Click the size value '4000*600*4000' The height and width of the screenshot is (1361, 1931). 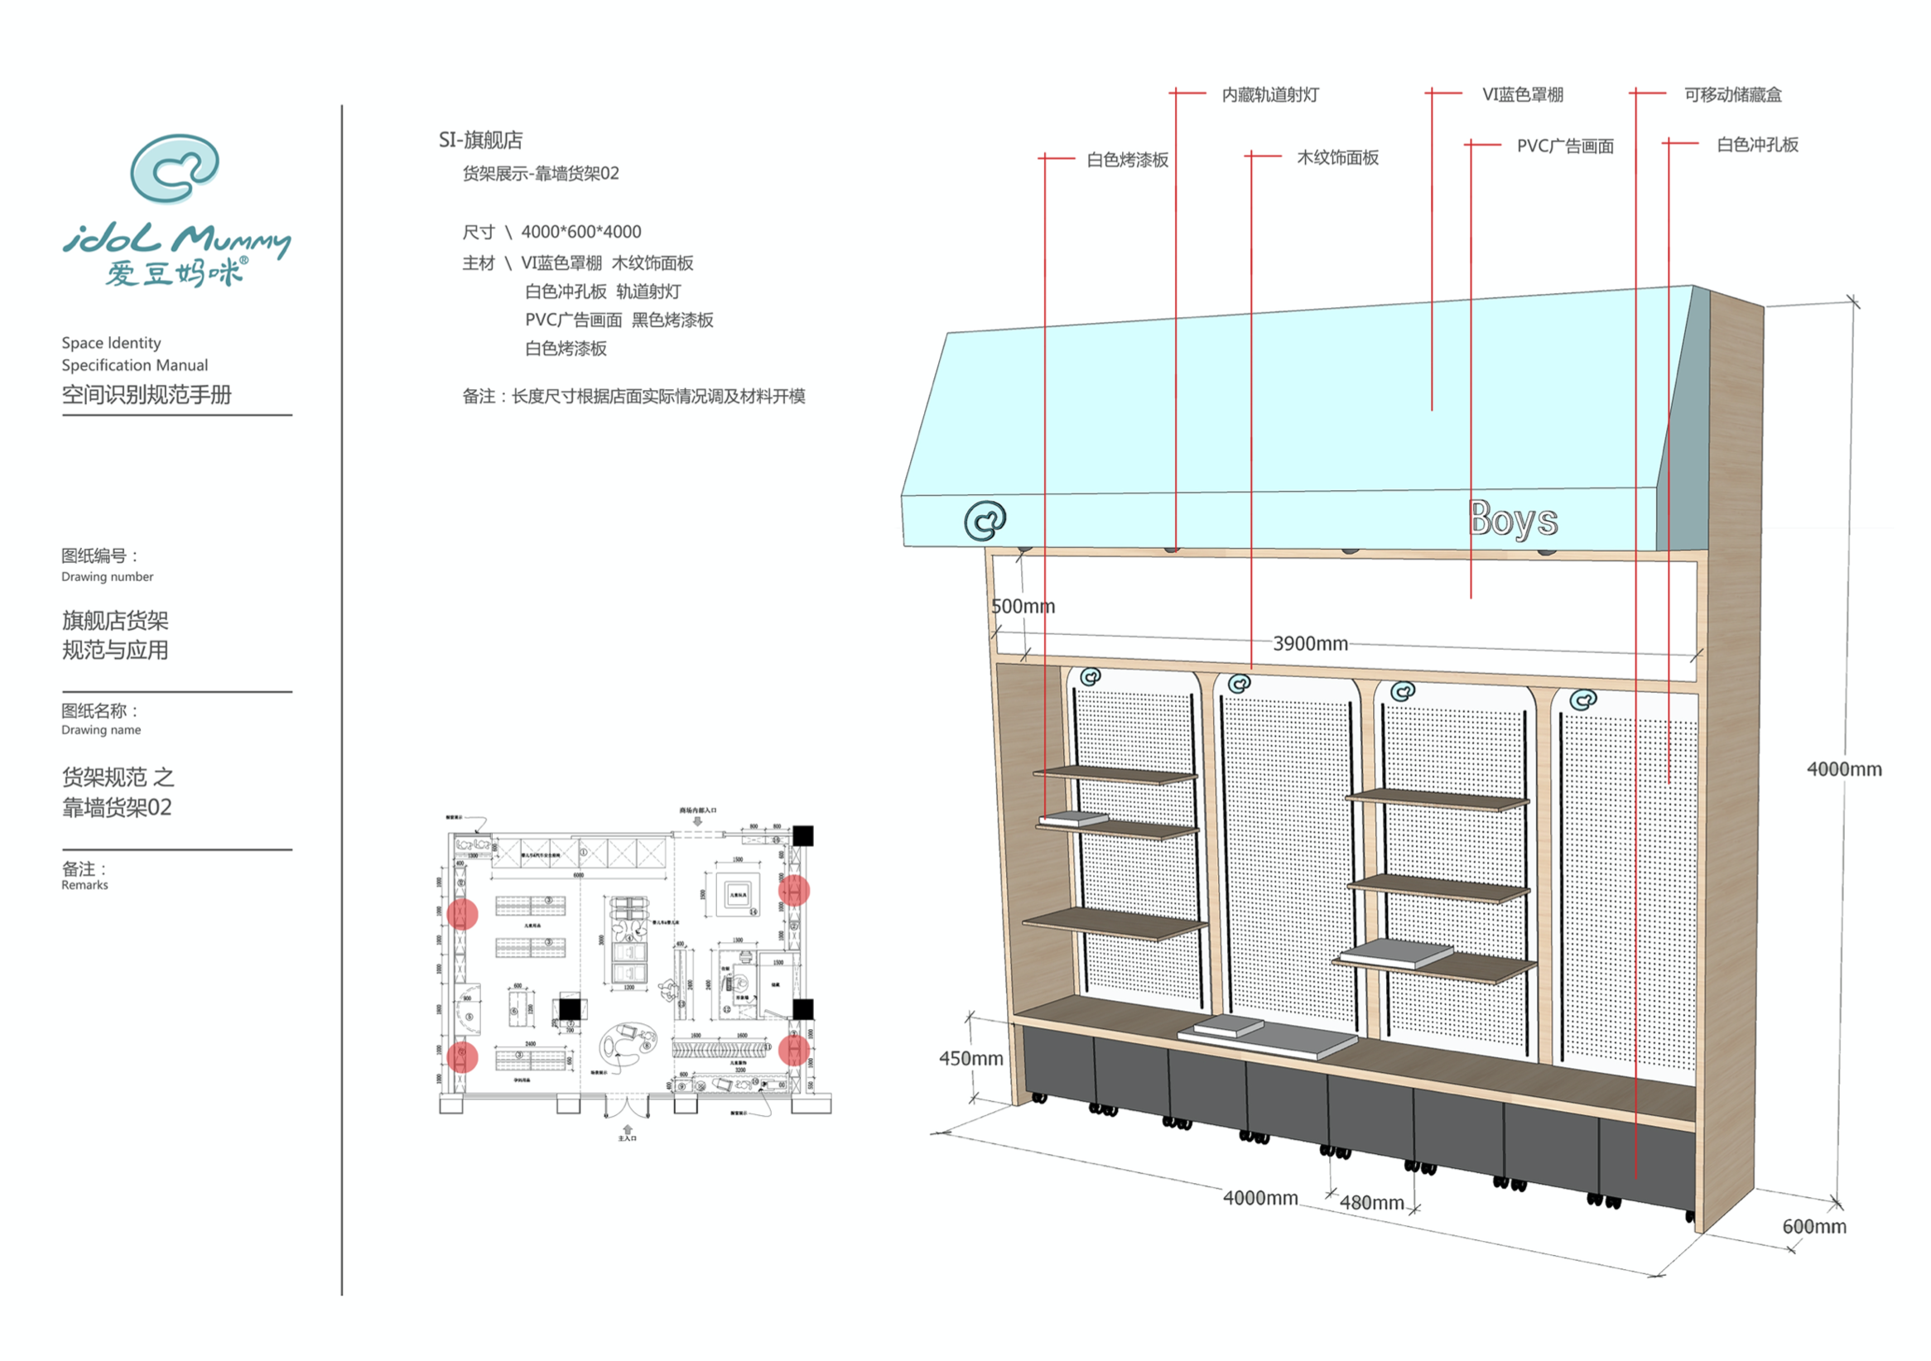[x=581, y=231]
